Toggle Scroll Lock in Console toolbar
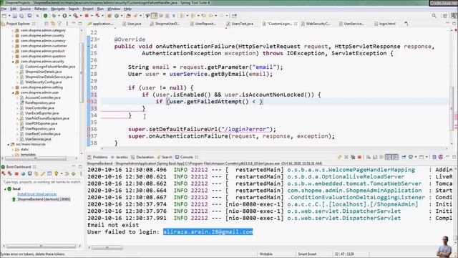The width and height of the screenshot is (458, 258). pos(375,157)
